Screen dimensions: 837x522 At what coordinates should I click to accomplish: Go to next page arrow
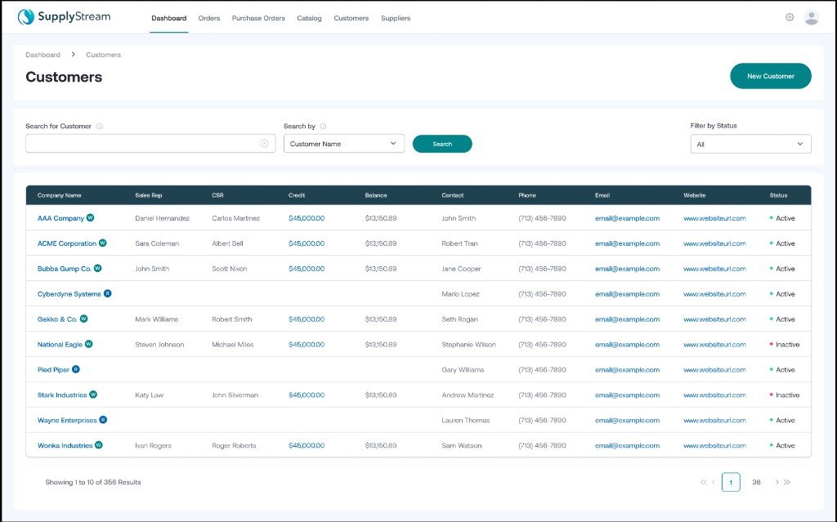pyautogui.click(x=777, y=482)
